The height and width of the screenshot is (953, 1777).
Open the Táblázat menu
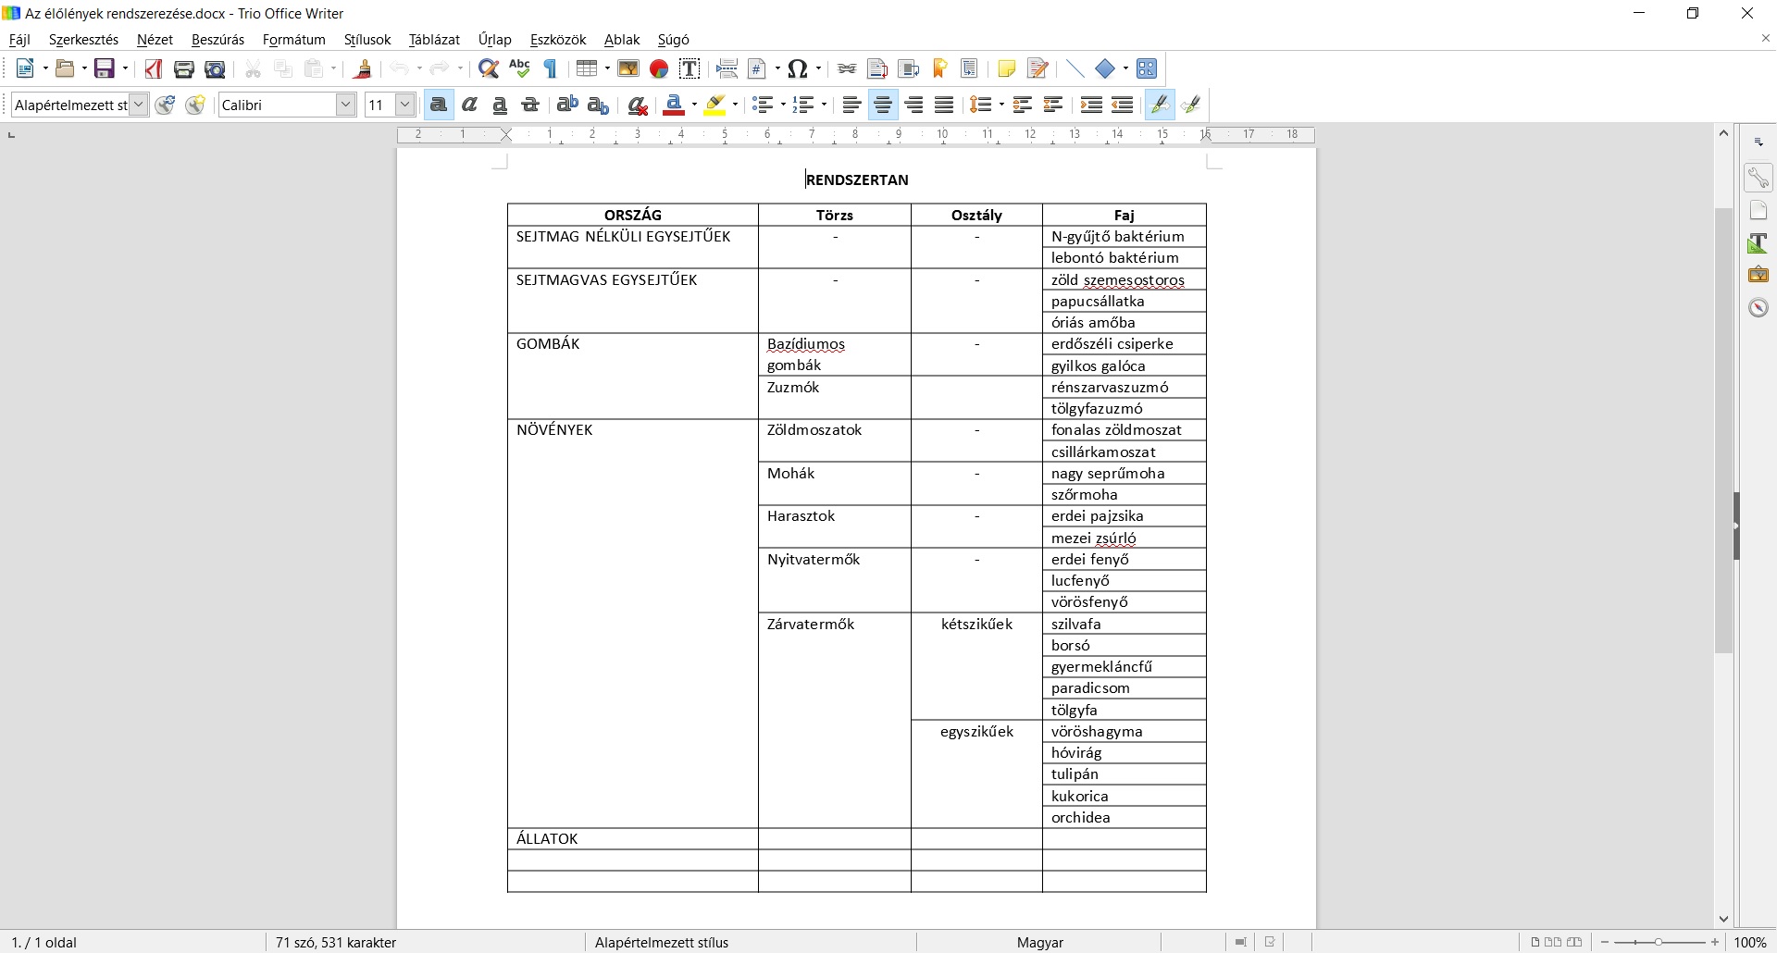(x=434, y=40)
